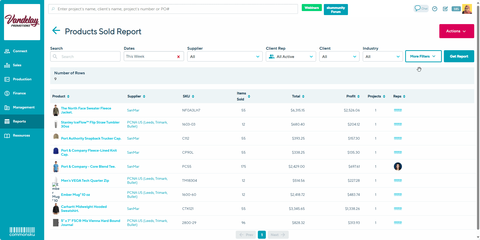
Task: Clear the This Week date filter
Action: (x=178, y=57)
